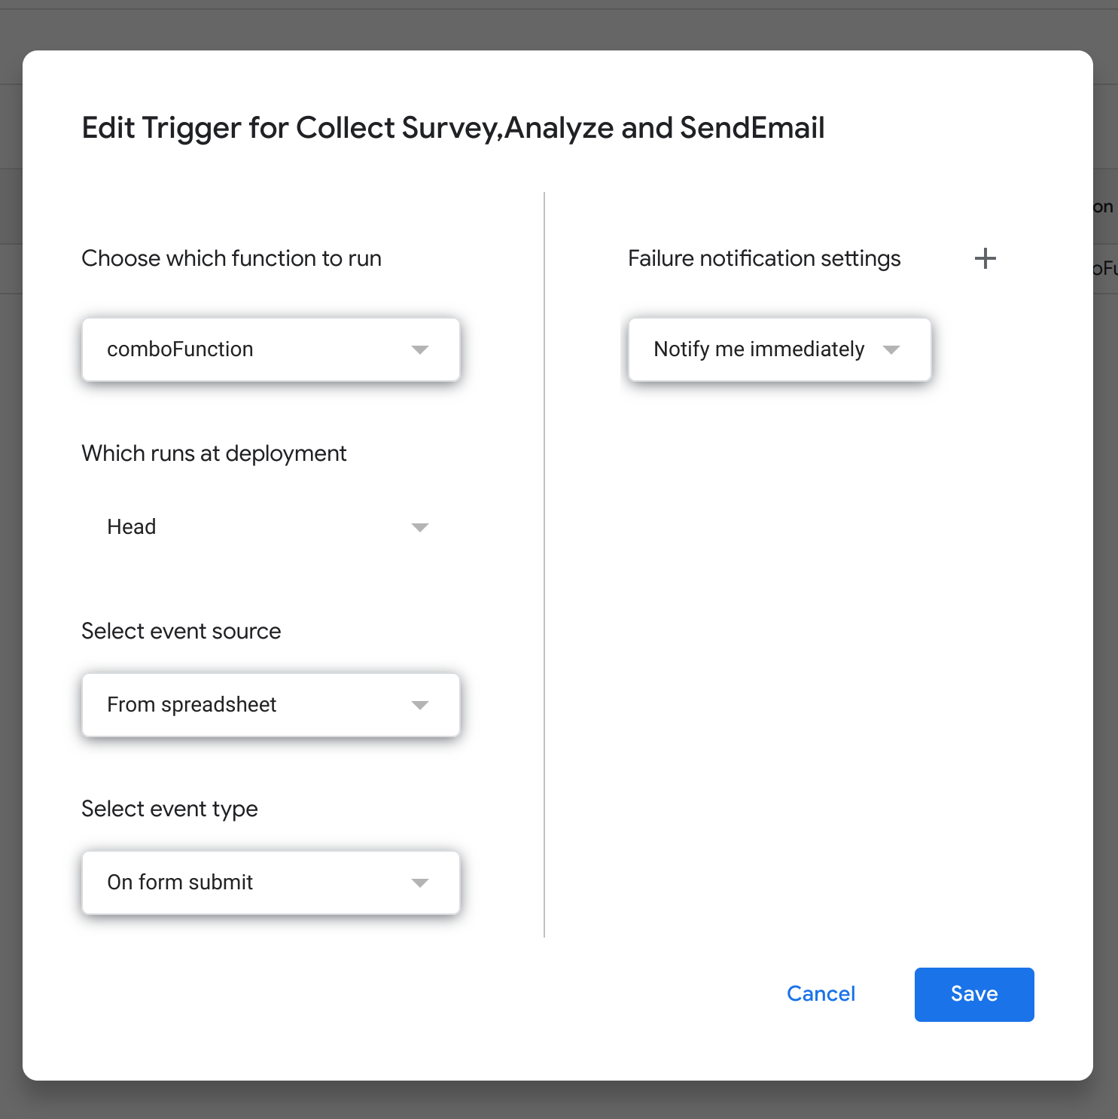The height and width of the screenshot is (1119, 1118).
Task: Click the arrow beside Notify me immediately
Action: pos(891,349)
